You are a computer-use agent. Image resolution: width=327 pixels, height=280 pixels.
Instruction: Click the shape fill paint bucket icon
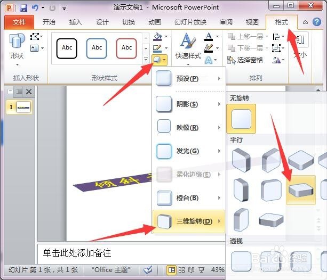click(x=158, y=37)
